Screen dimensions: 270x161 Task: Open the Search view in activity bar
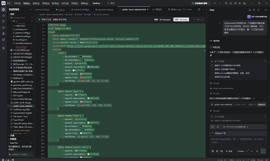[x=4, y=16]
